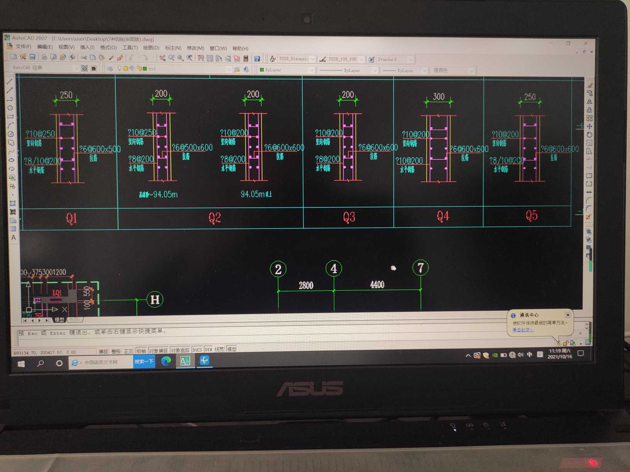Viewport: 630px width, 472px height.
Task: Select the Rotate modify tool
Action: click(x=589, y=135)
